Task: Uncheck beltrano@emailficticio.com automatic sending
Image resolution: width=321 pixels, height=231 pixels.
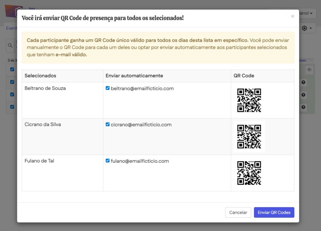Action: point(108,88)
